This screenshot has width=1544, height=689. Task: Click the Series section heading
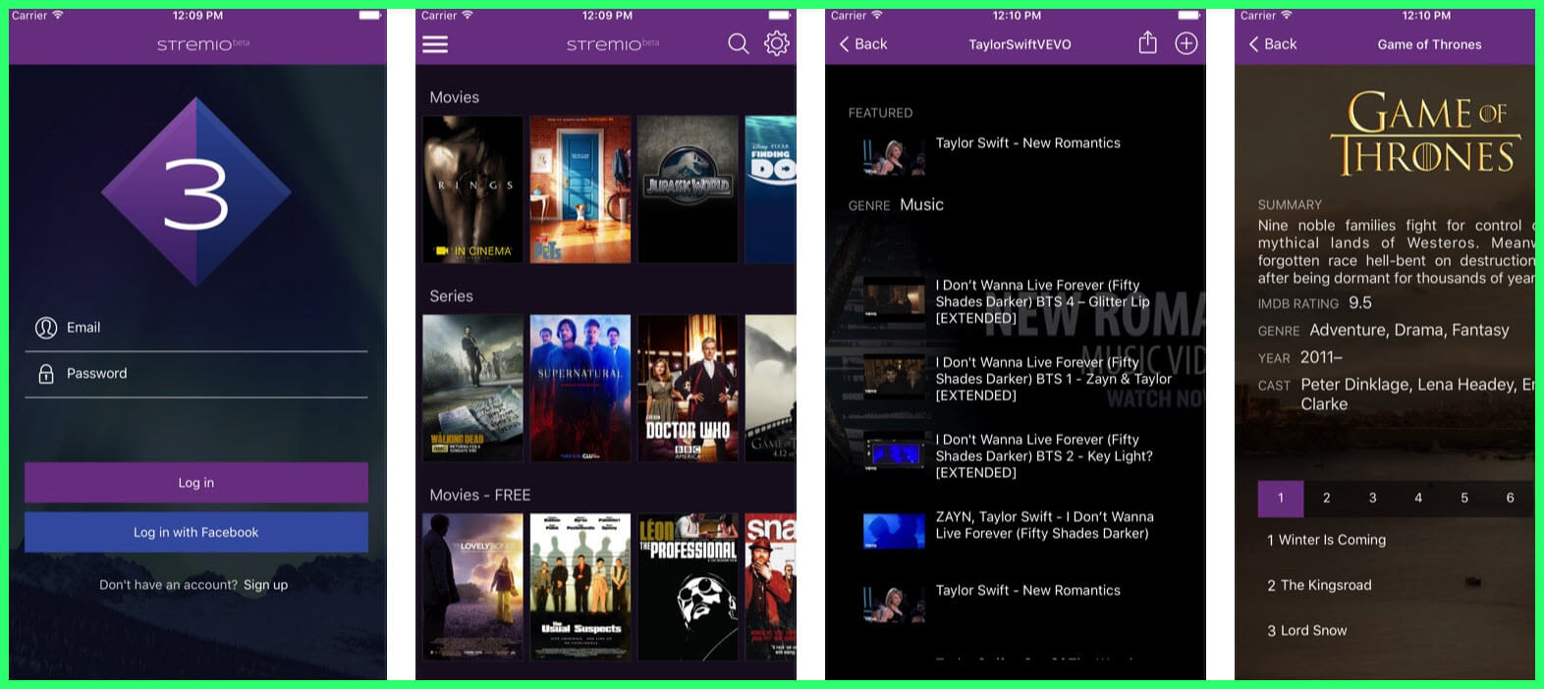pyautogui.click(x=452, y=295)
